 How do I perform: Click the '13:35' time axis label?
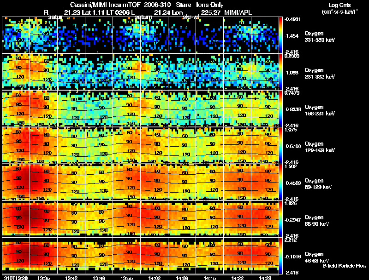point(43,278)
